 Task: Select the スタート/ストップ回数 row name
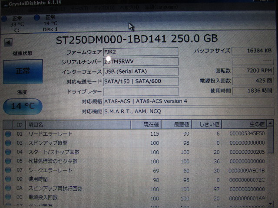pos(54,152)
